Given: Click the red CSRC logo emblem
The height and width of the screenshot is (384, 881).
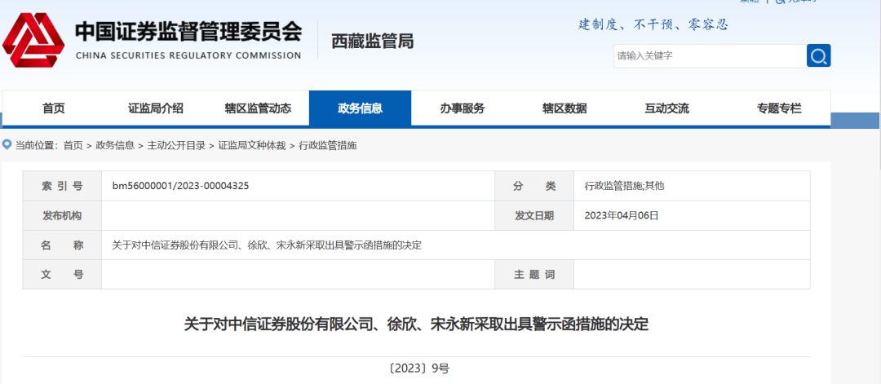Looking at the screenshot, I should [33, 39].
